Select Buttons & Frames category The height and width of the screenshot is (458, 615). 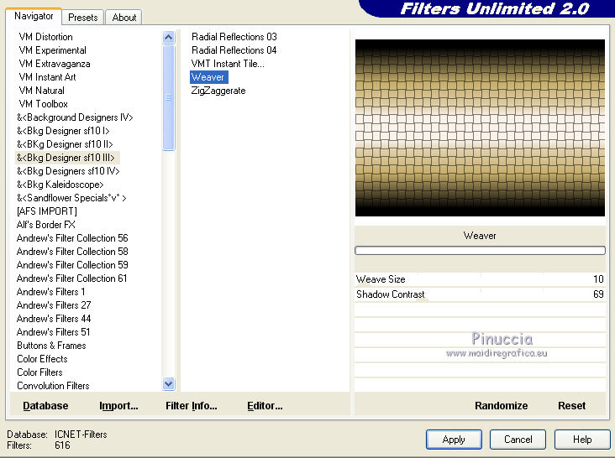coord(51,346)
